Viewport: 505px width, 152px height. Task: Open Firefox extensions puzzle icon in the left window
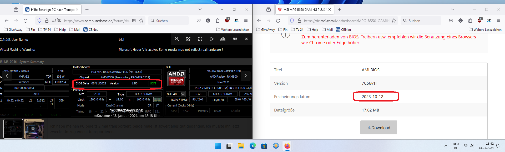coord(218,21)
